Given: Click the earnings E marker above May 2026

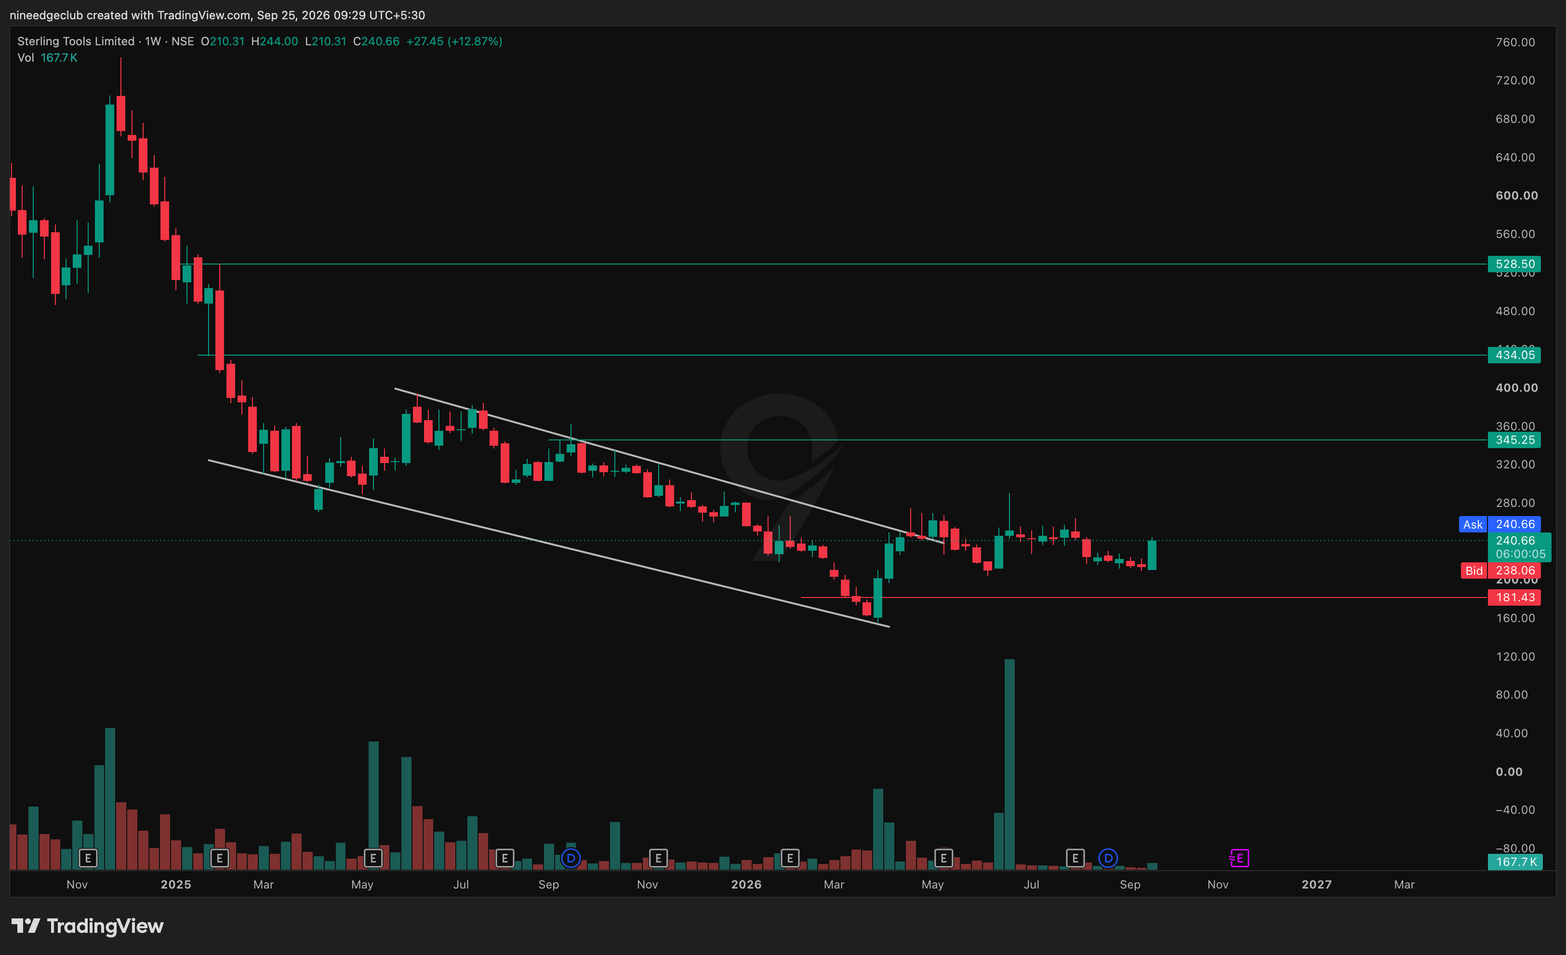Looking at the screenshot, I should [944, 859].
